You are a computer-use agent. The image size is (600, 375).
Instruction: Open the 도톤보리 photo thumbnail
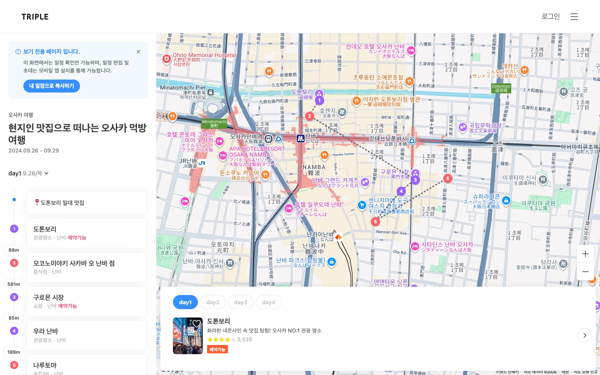pyautogui.click(x=188, y=336)
